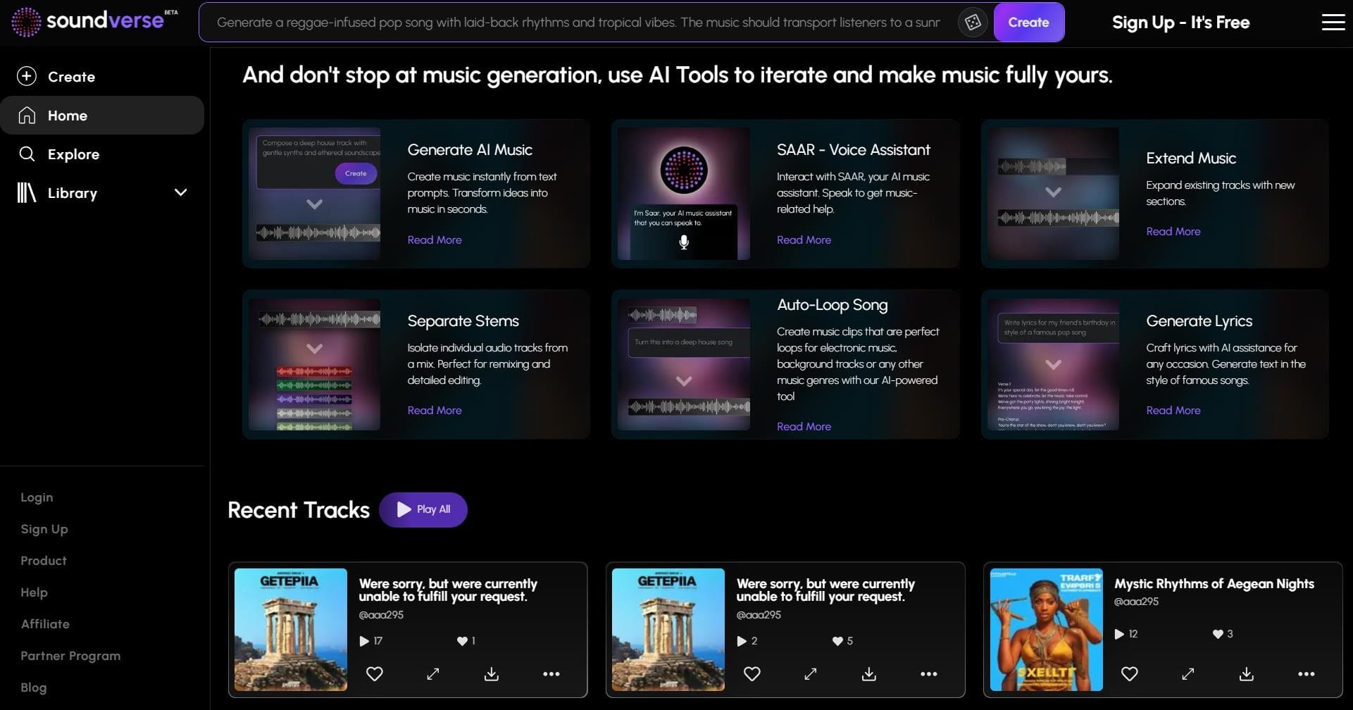Click the purple Create button
Screen dimensions: 1353x710
[x=1028, y=23]
